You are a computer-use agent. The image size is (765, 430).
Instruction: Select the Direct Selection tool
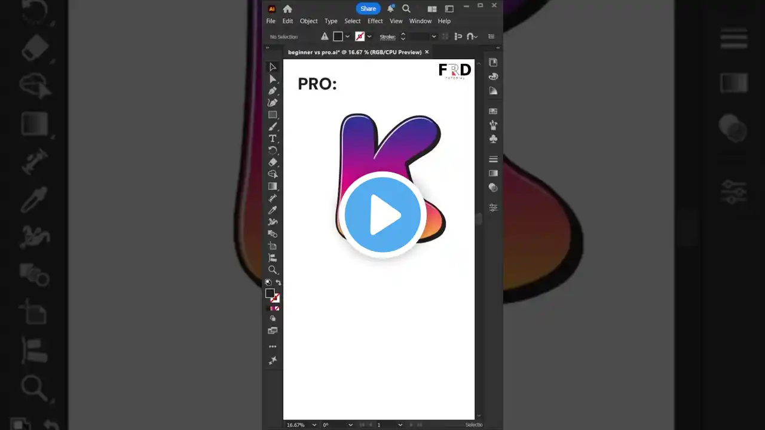273,79
